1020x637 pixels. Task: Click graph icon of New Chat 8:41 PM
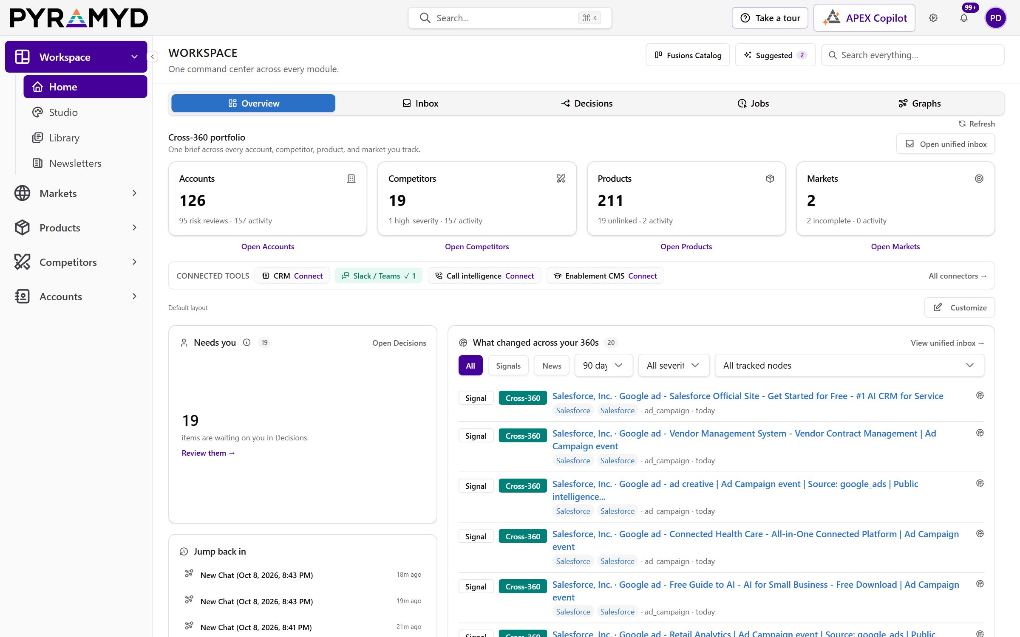pyautogui.click(x=189, y=626)
